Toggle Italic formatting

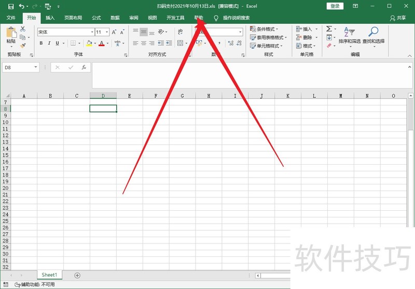50,44
